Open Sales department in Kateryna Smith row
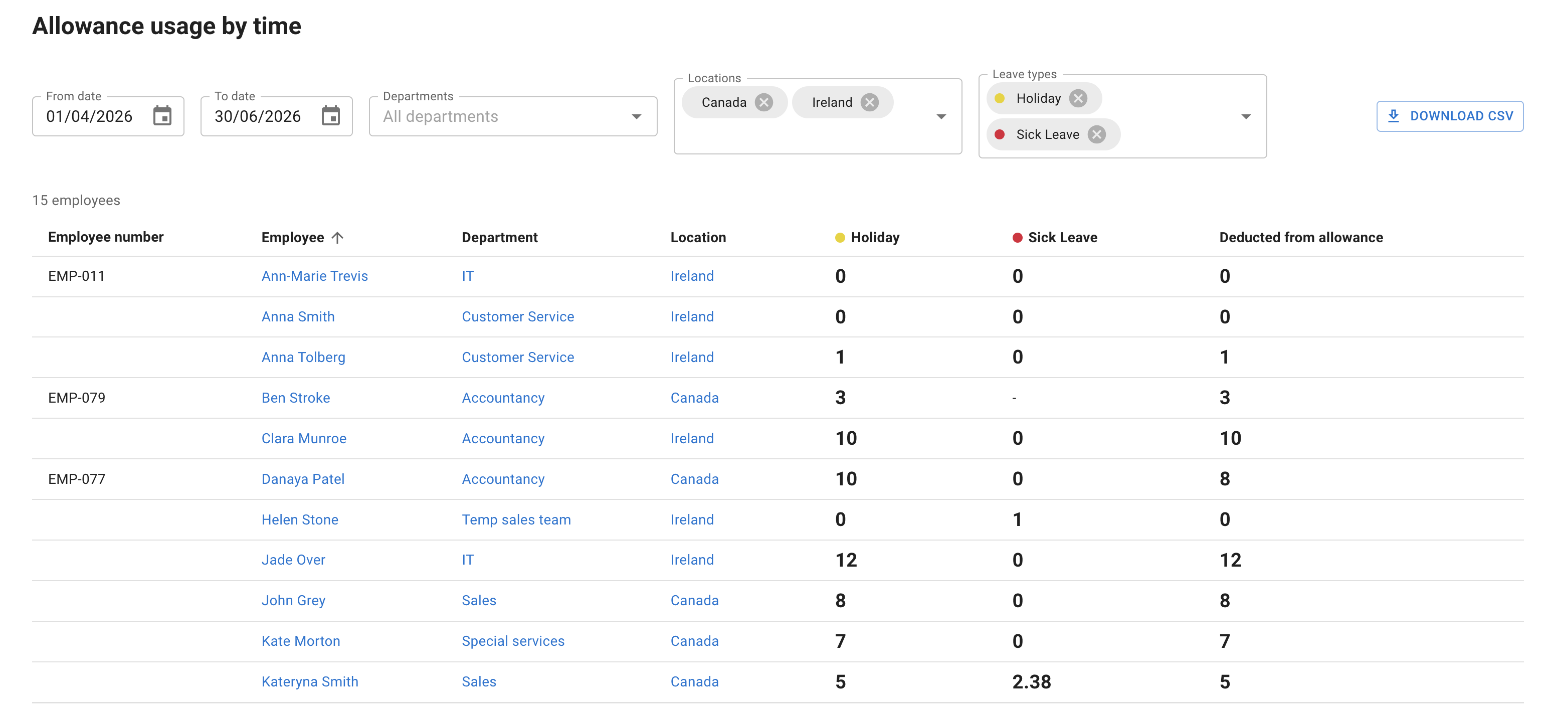Viewport: 1545px width, 704px height. 479,682
